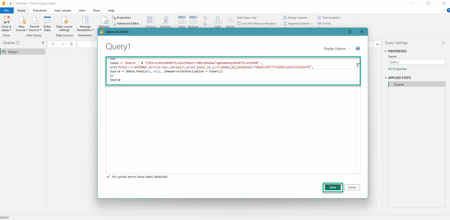
Task: Click Group By icon
Action: pos(230,20)
